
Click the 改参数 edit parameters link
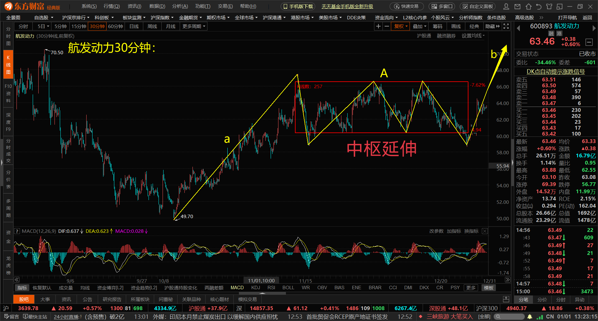tap(436, 231)
